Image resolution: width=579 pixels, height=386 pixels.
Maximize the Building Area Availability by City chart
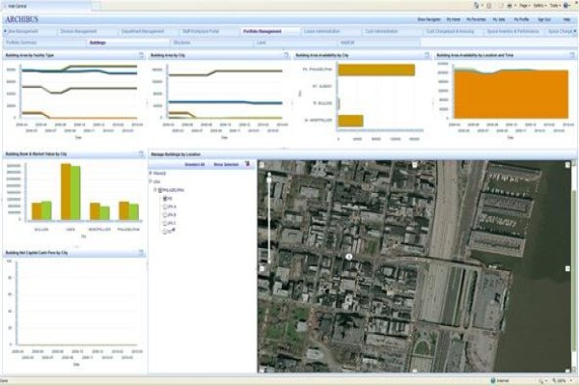pyautogui.click(x=427, y=55)
